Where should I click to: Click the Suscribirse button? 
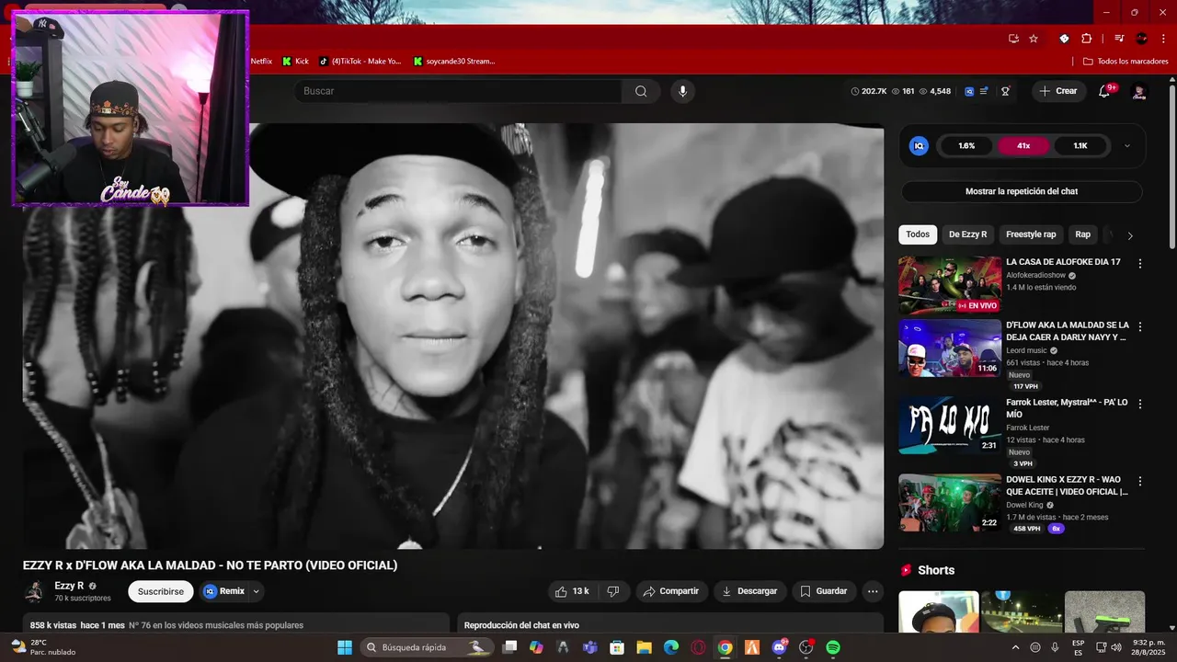coord(161,591)
